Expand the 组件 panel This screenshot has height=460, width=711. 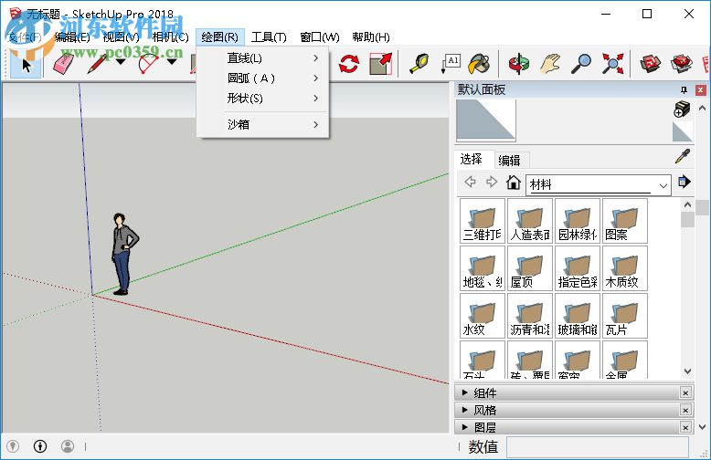point(464,392)
